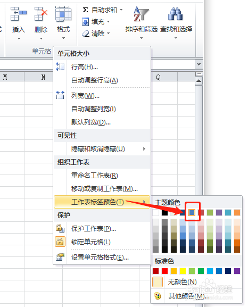Choose Protect Sheet (保护工作表(P)...)
Viewport: 248px width, 307px height.
pos(102,229)
